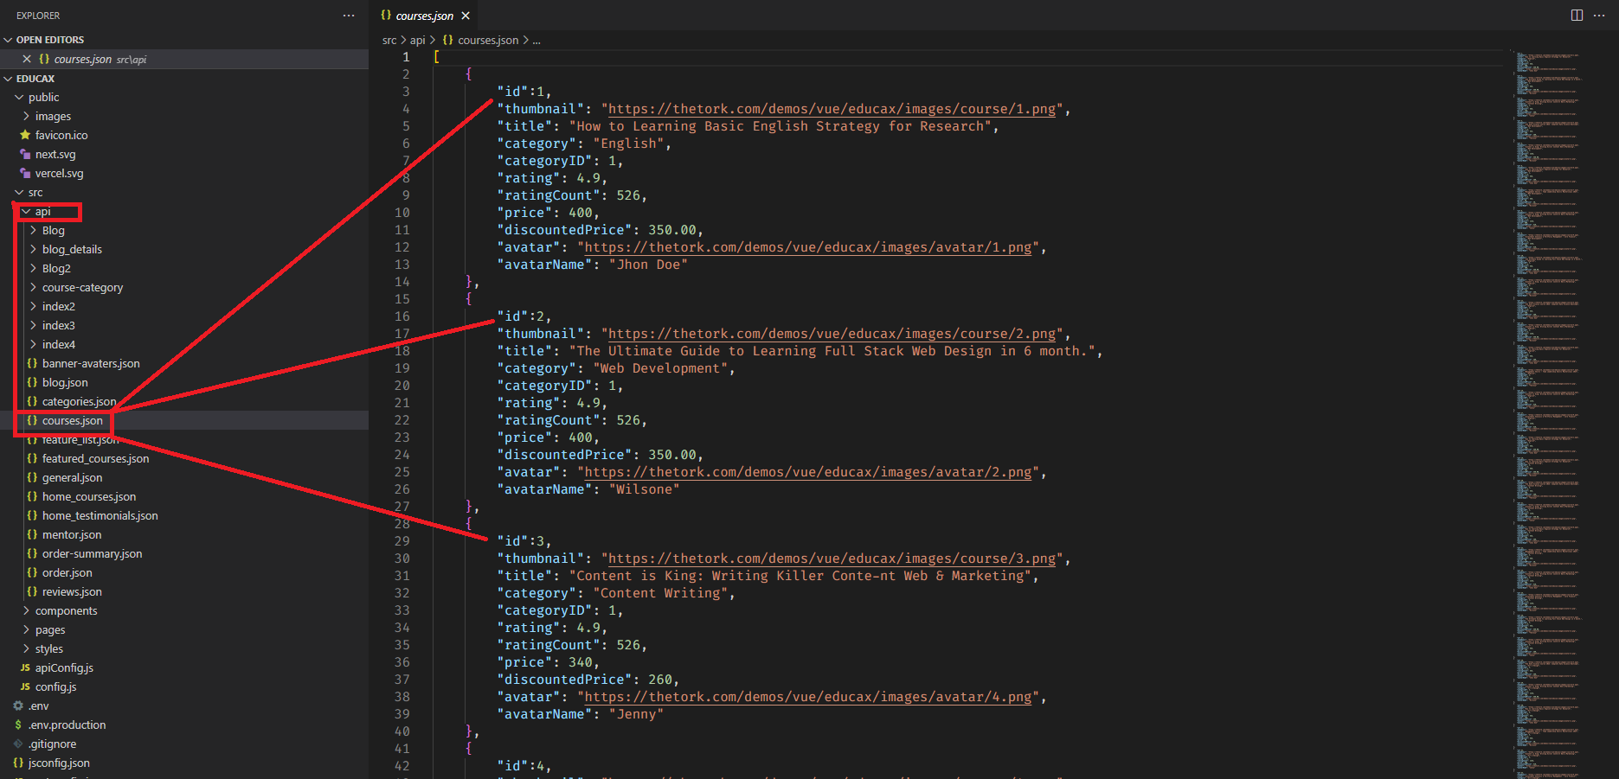Follow the avatar/2.png URL link
1619x779 pixels.
(x=807, y=472)
